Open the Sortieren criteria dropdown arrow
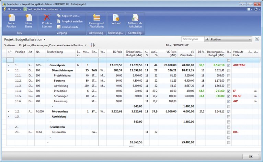The width and height of the screenshot is (263, 162). coord(85,45)
